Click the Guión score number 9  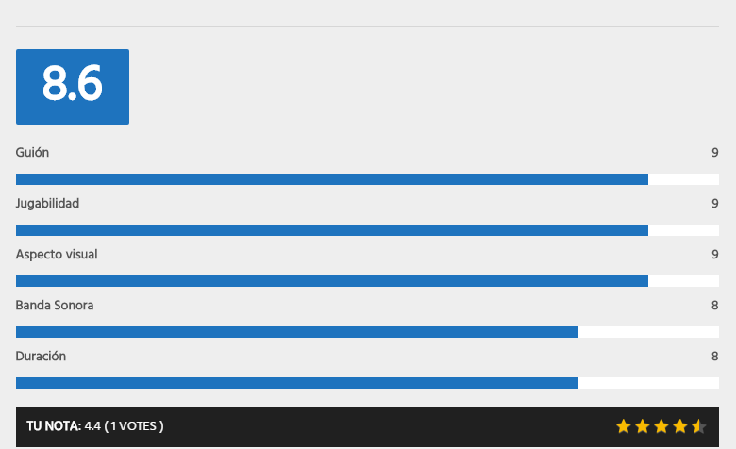click(715, 153)
